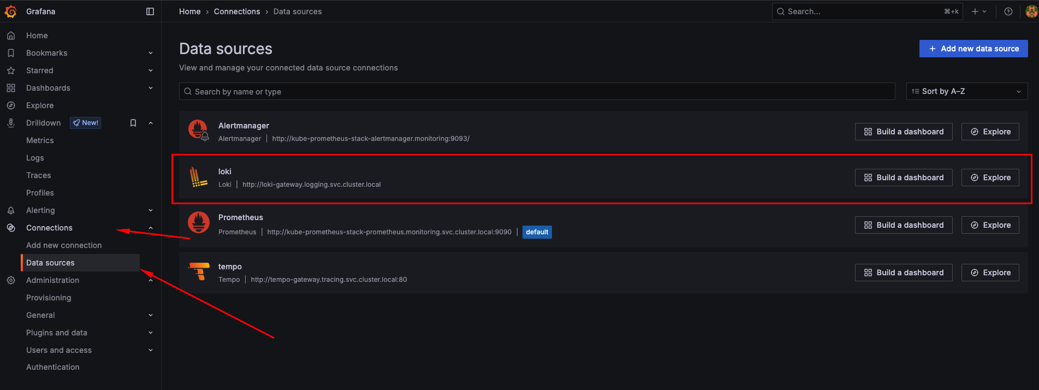Explore the tempo data source
This screenshot has height=390, width=1039.
[990, 273]
